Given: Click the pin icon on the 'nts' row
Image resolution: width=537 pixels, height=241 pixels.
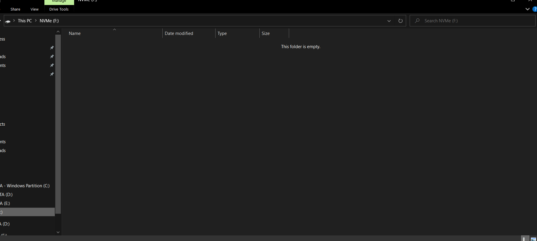Looking at the screenshot, I should (x=52, y=65).
